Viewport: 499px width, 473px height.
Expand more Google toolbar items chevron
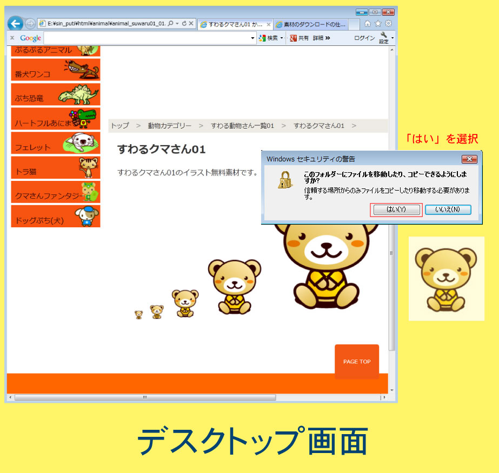[x=328, y=38]
